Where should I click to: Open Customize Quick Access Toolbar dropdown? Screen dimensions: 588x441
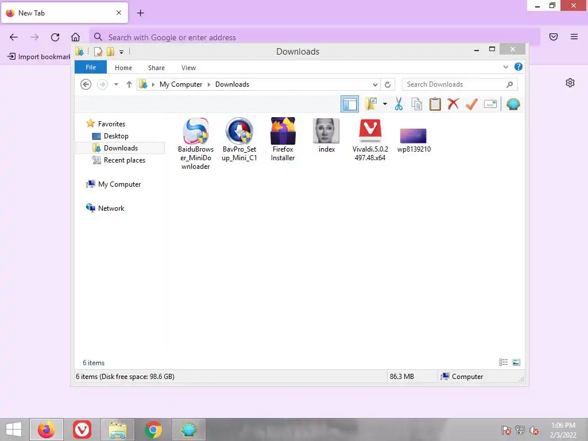122,52
